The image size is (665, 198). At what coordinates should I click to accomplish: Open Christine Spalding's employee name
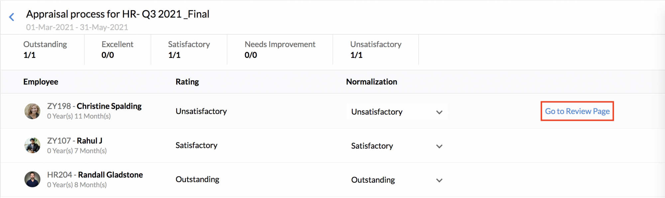(109, 106)
